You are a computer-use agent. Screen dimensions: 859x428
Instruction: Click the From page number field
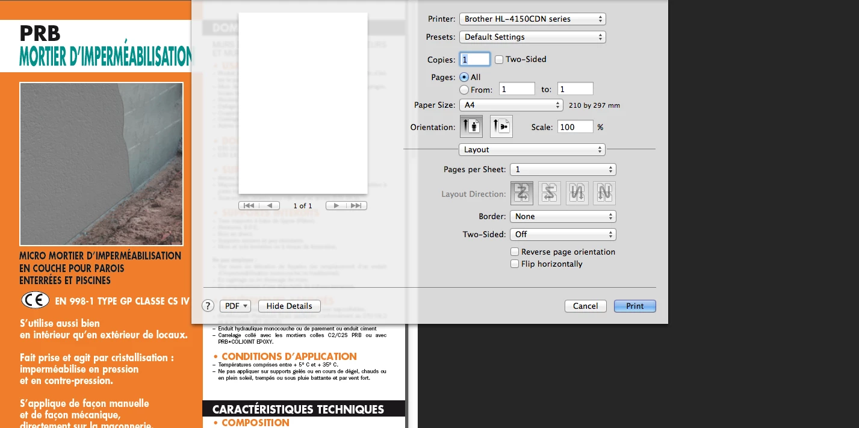tap(516, 89)
